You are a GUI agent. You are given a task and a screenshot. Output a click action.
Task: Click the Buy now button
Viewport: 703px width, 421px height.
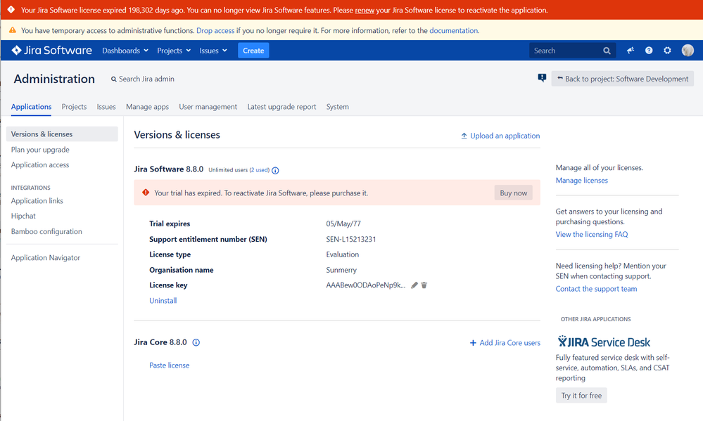513,193
